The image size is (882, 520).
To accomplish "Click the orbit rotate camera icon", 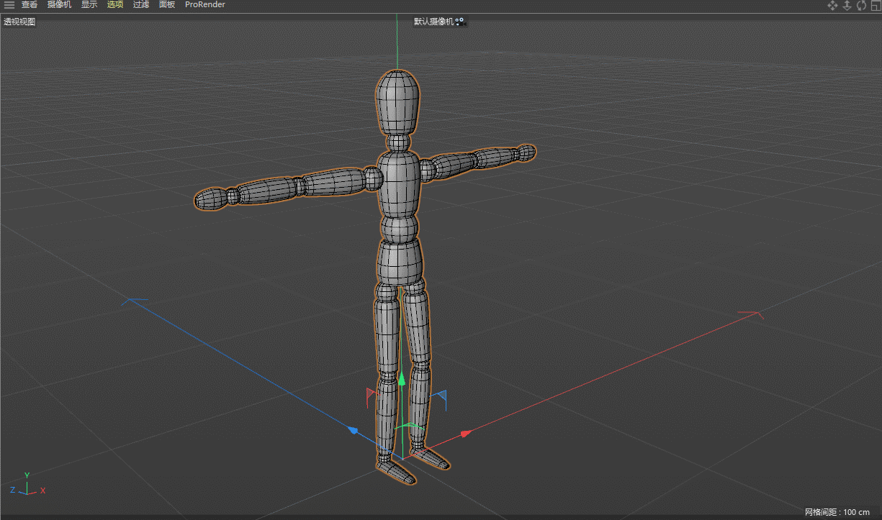I will (861, 6).
